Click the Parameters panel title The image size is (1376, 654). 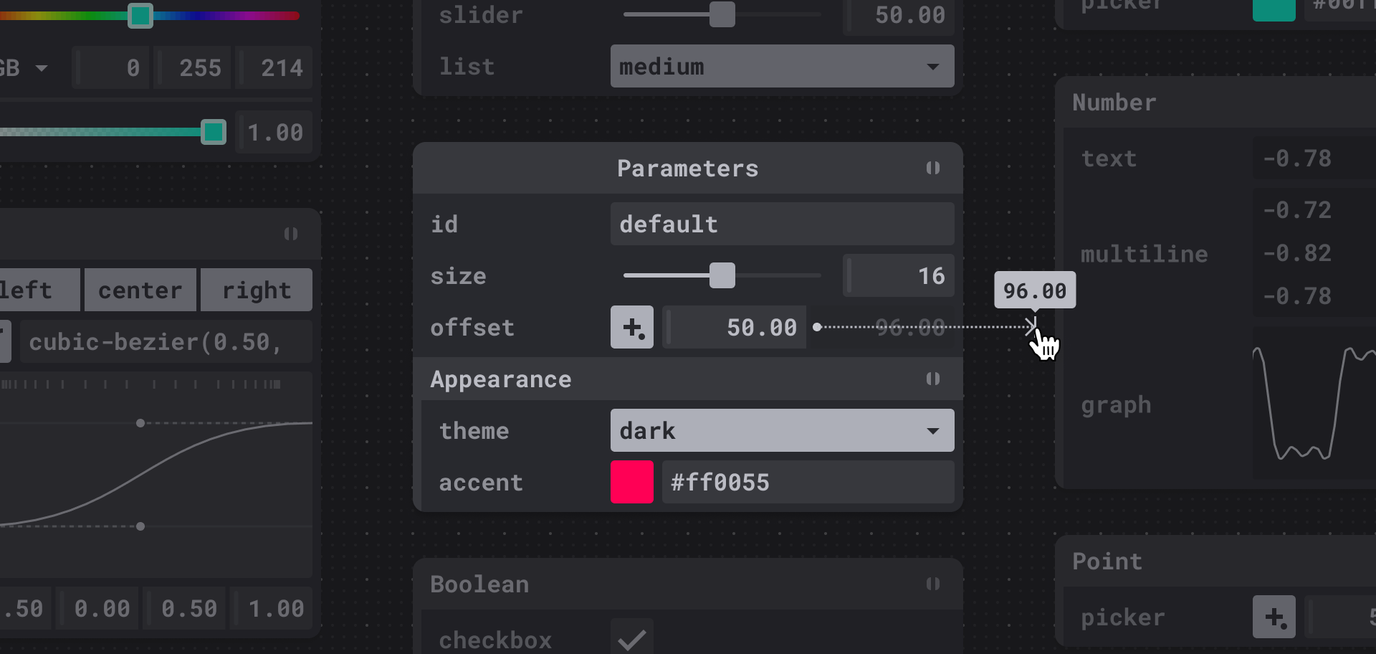[687, 169]
